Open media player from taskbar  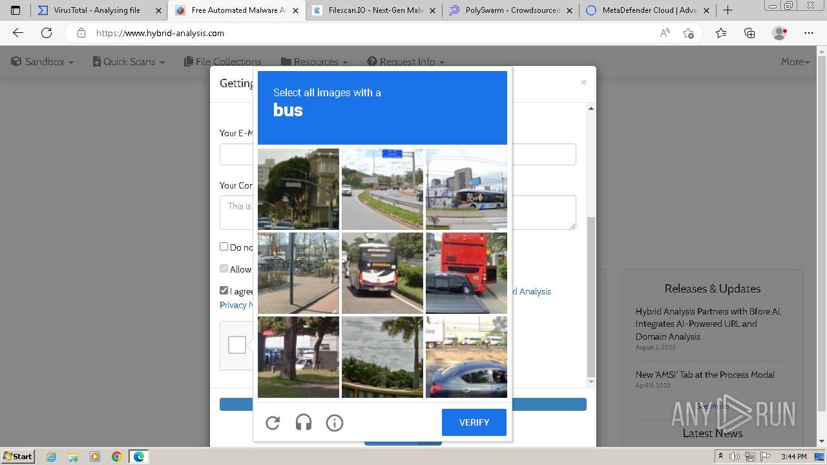(95, 457)
